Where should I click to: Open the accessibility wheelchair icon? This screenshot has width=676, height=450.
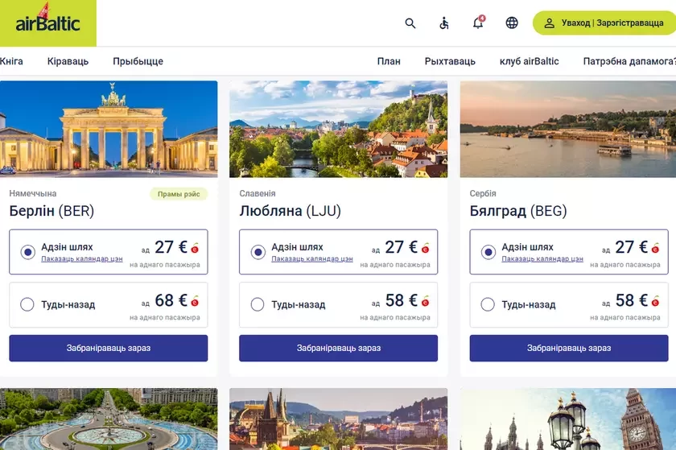coord(444,23)
